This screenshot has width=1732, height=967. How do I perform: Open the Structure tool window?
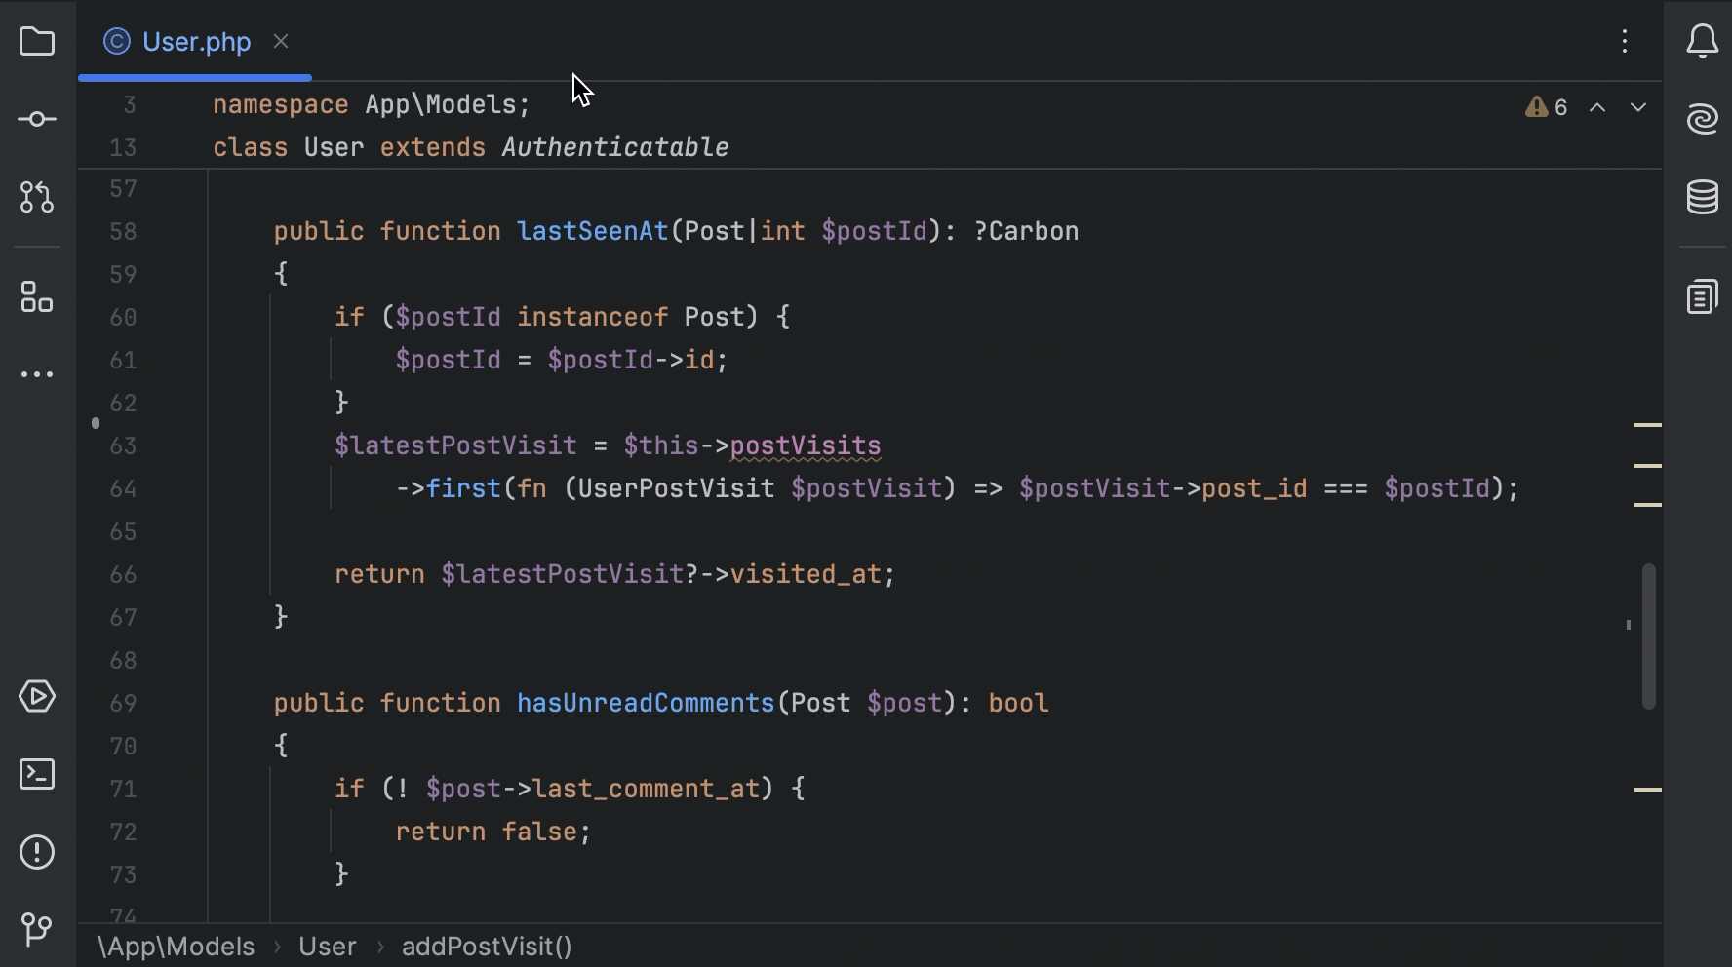point(37,296)
